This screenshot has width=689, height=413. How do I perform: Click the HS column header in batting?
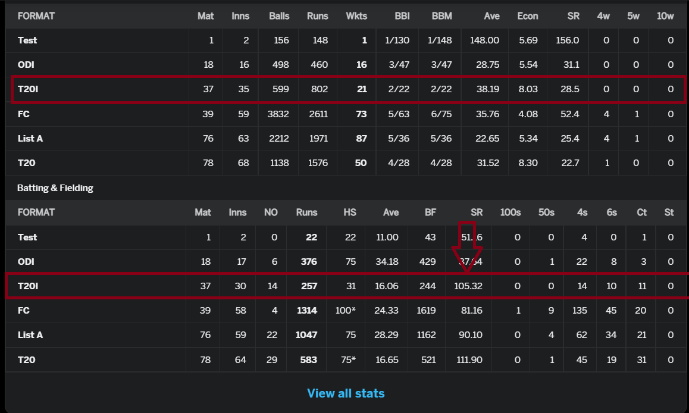click(350, 212)
